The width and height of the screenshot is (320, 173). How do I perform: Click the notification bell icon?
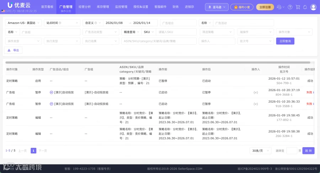click(x=305, y=7)
